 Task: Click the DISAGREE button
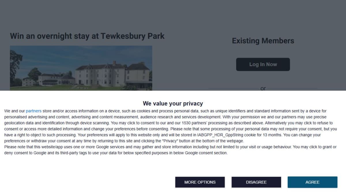(256, 182)
